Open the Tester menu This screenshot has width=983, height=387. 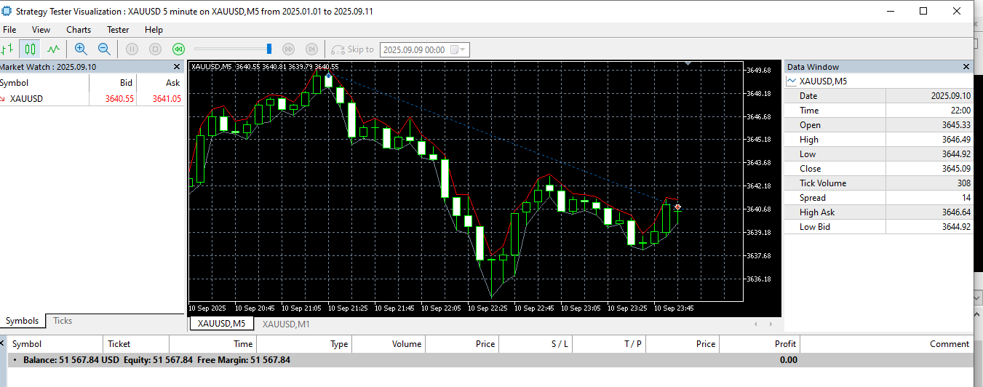(x=118, y=30)
